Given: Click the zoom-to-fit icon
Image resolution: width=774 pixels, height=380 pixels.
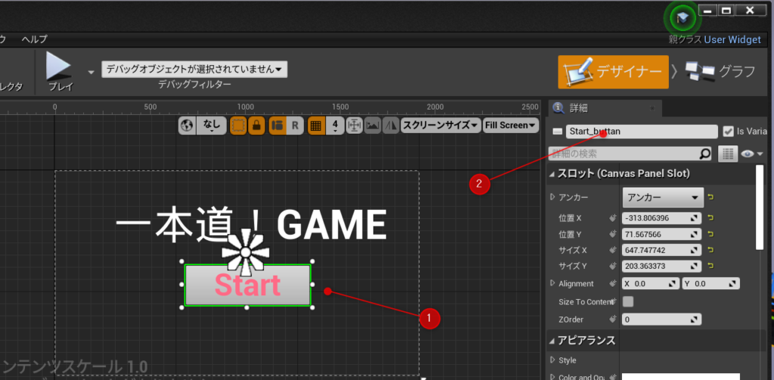Looking at the screenshot, I should click(354, 125).
